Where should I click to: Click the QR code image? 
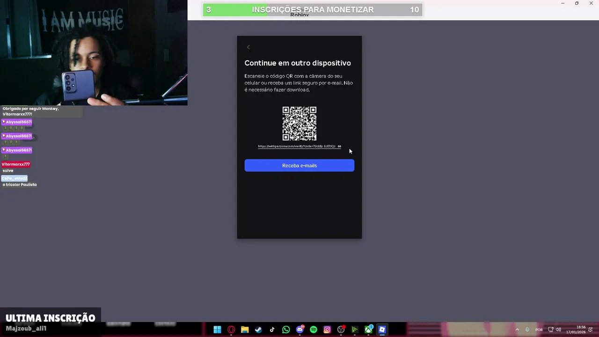(299, 124)
